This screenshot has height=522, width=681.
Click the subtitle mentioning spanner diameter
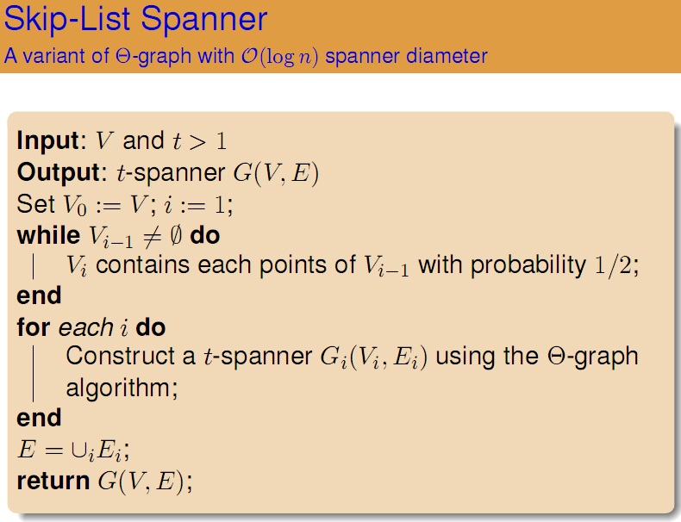pyautogui.click(x=246, y=57)
